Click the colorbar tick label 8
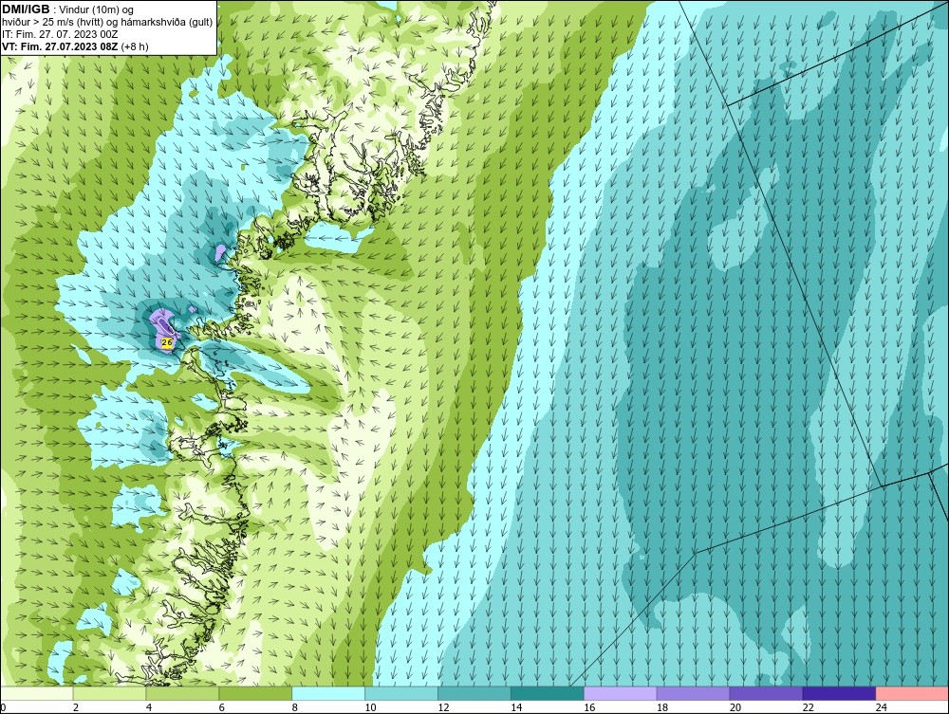 295,707
